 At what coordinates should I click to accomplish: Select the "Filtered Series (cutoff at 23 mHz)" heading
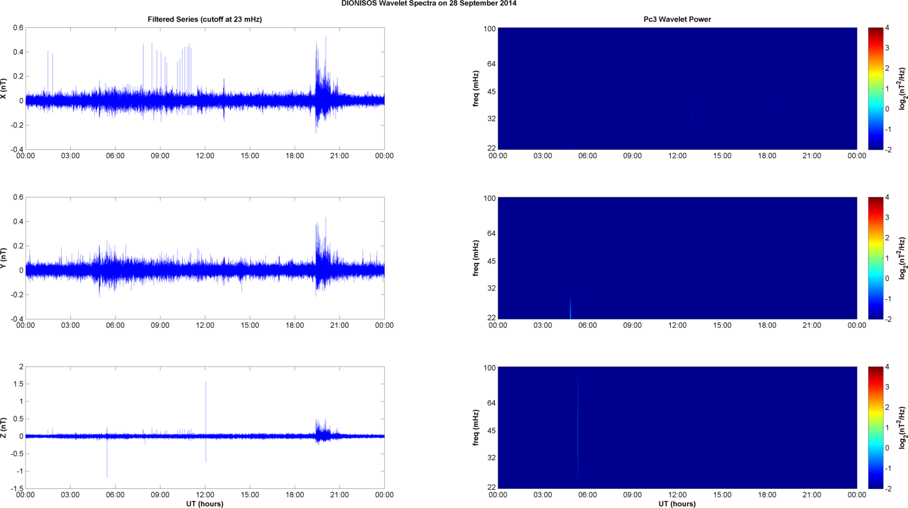pyautogui.click(x=205, y=20)
